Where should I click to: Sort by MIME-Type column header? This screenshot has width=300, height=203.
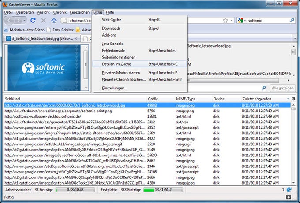(193, 99)
